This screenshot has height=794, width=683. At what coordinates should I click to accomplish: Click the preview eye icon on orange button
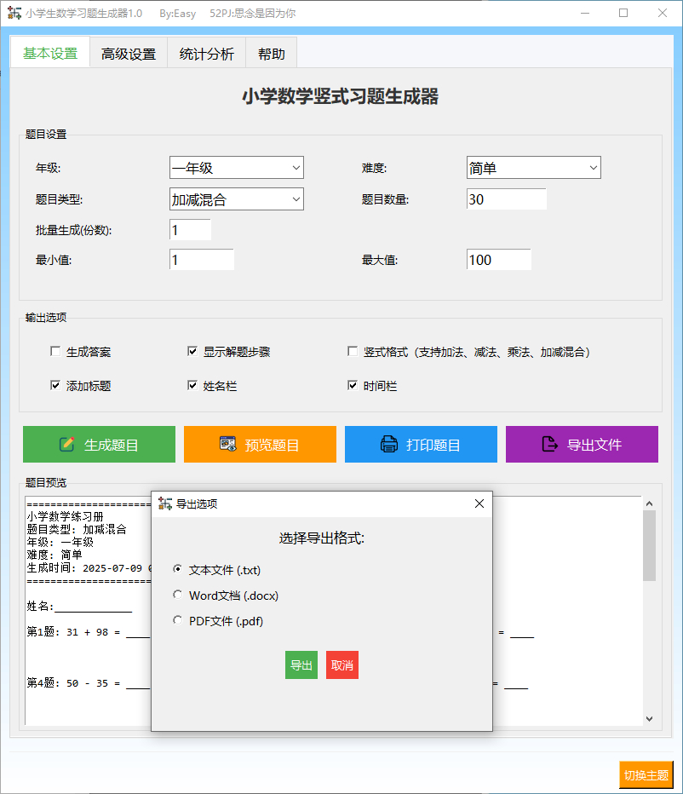click(x=228, y=444)
